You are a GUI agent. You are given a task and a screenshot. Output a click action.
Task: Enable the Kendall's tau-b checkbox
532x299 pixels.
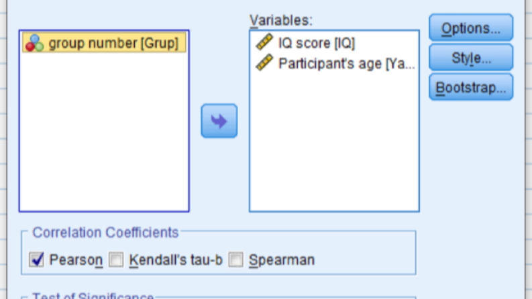[x=116, y=259]
